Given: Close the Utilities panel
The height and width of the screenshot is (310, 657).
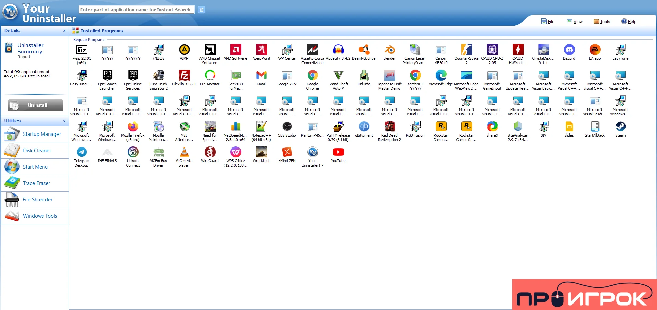Looking at the screenshot, I should (64, 121).
